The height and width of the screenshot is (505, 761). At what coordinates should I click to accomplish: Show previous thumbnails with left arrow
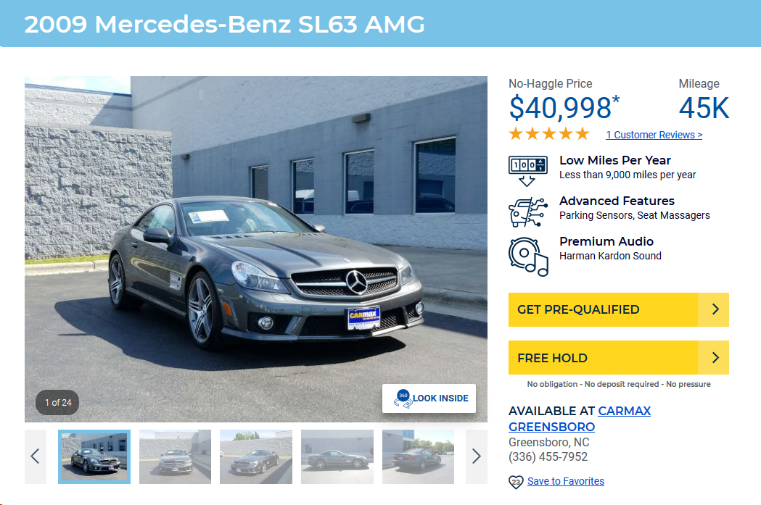point(36,456)
